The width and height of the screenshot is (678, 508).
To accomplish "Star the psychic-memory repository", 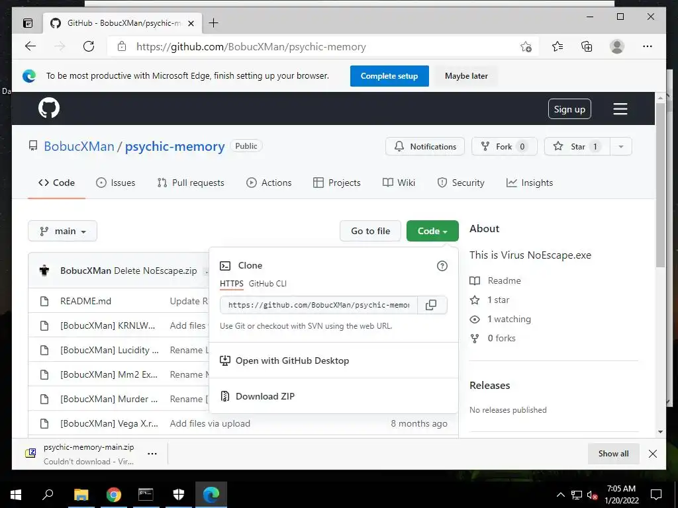I will [577, 146].
